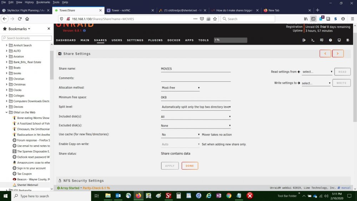Click the Windows Start button

(x=5, y=196)
